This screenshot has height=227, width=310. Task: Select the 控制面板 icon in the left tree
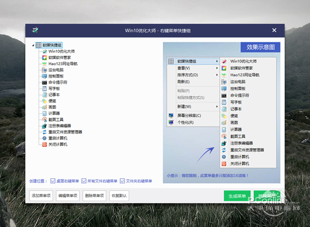coord(44,76)
